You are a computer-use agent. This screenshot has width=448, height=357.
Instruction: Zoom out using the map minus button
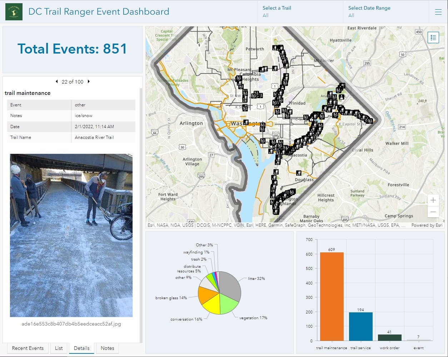point(433,212)
